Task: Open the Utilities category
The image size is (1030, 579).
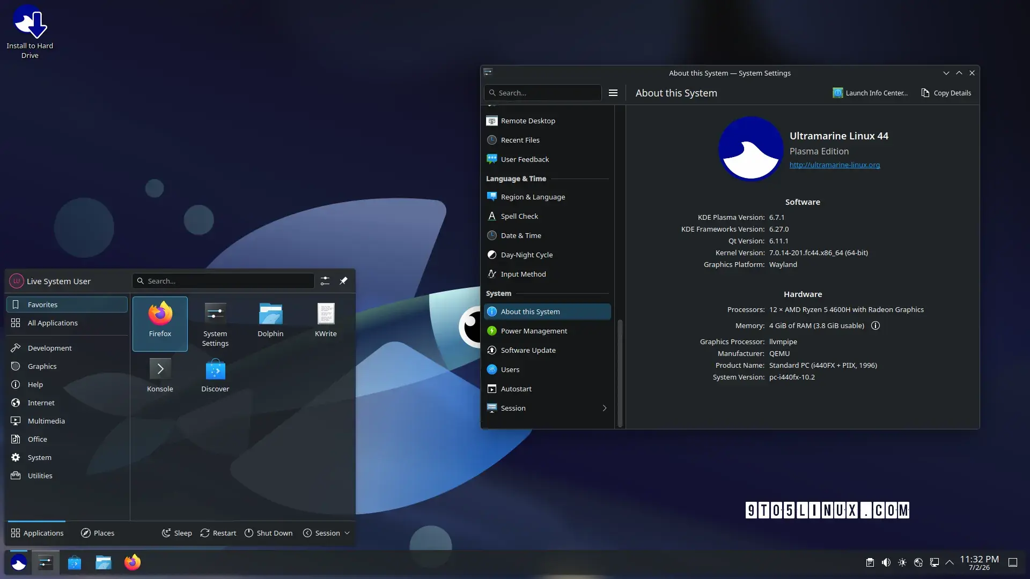Action: point(67,476)
